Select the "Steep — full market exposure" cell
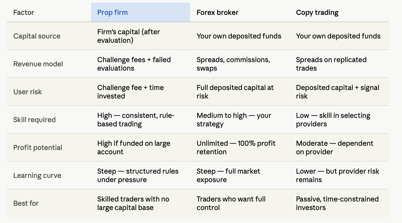 (228, 175)
